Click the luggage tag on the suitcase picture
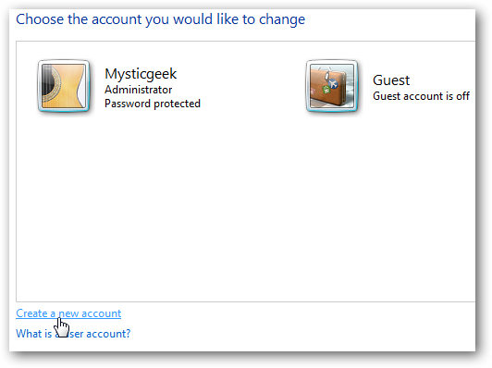 327,76
